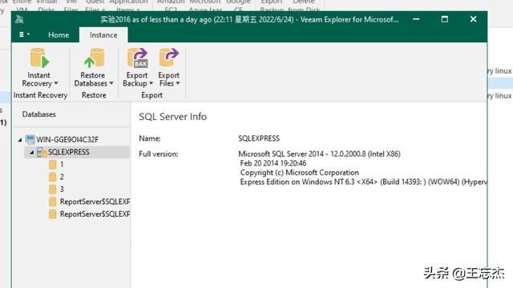Click the Export Files icon
513x288 pixels.
pyautogui.click(x=169, y=58)
